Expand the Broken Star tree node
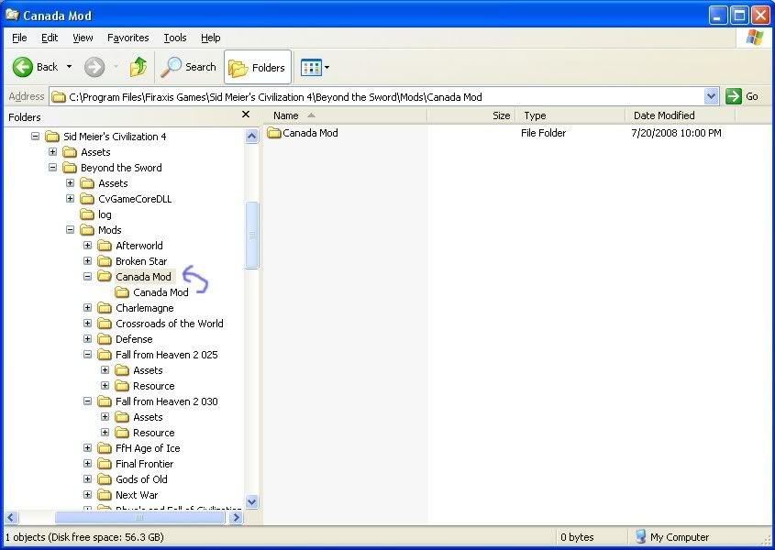Image resolution: width=775 pixels, height=550 pixels. [x=87, y=261]
